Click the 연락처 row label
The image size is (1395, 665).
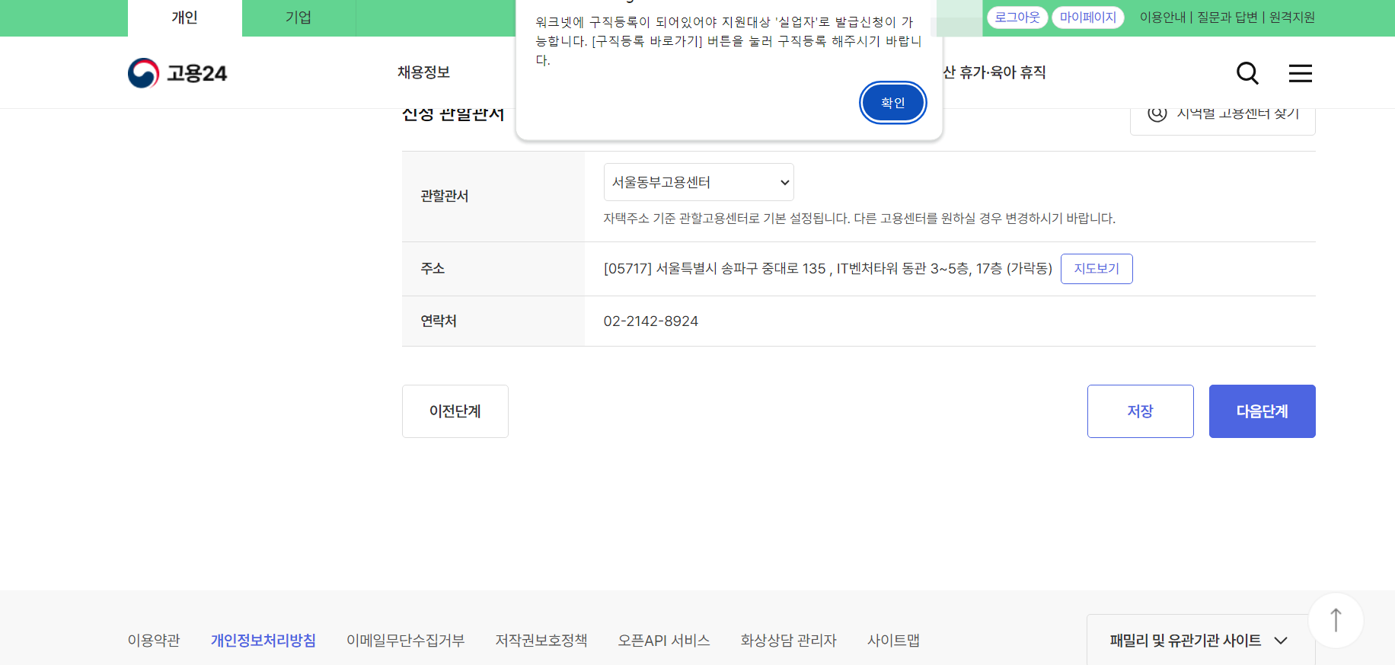tap(439, 321)
